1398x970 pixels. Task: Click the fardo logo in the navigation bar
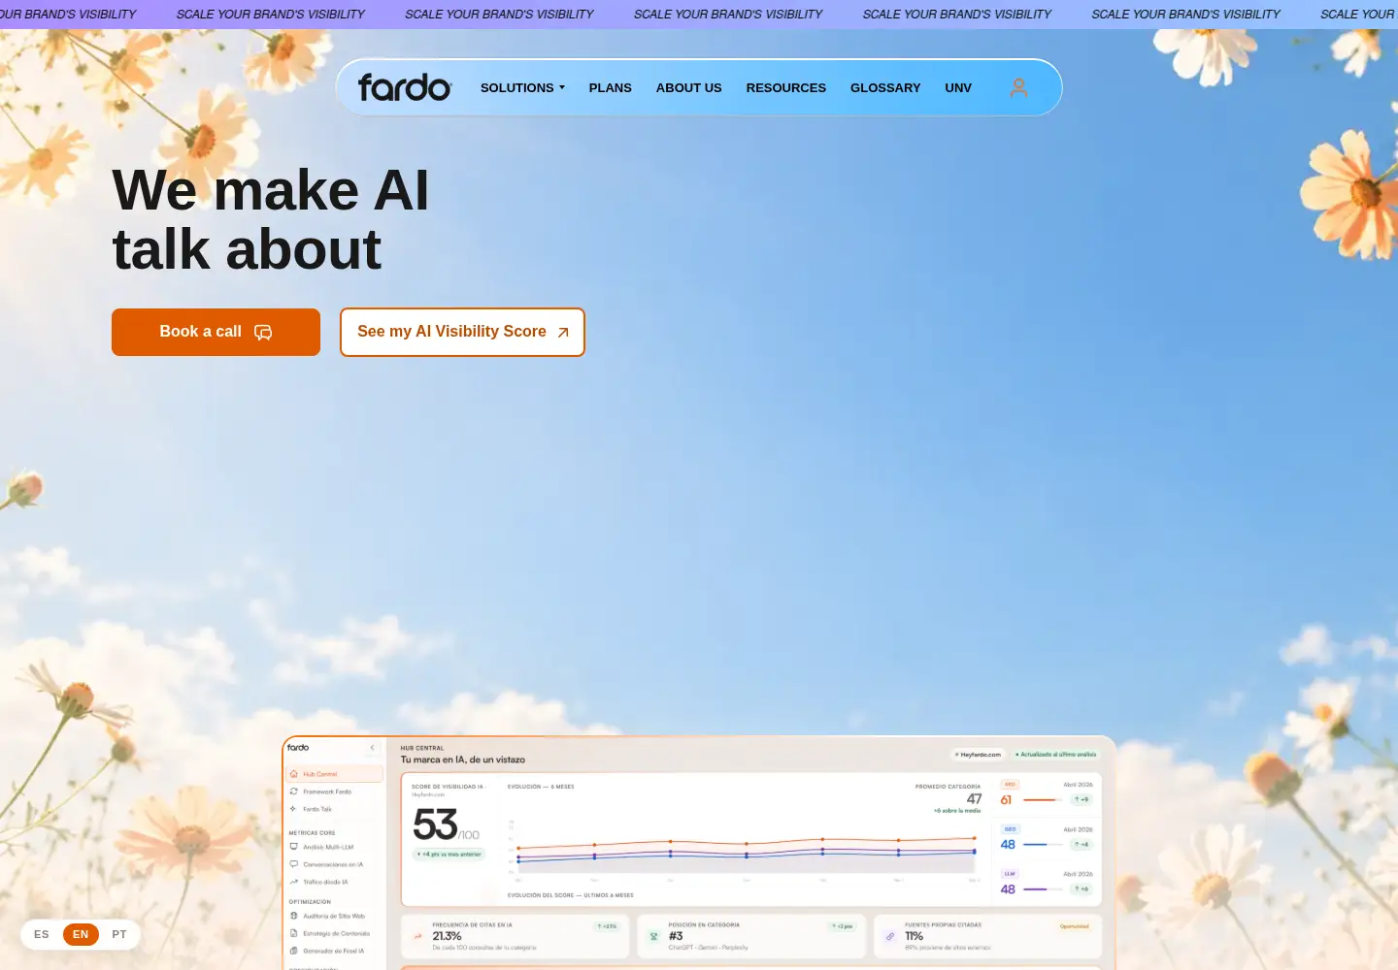pyautogui.click(x=405, y=87)
